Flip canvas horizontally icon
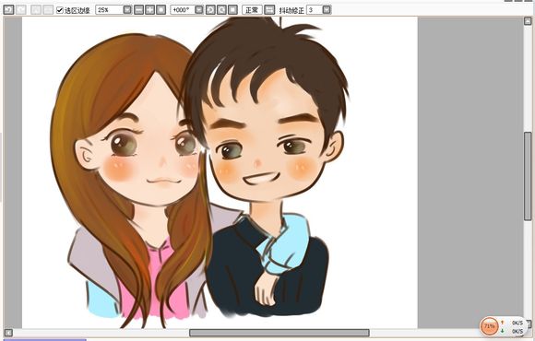 tap(269, 10)
